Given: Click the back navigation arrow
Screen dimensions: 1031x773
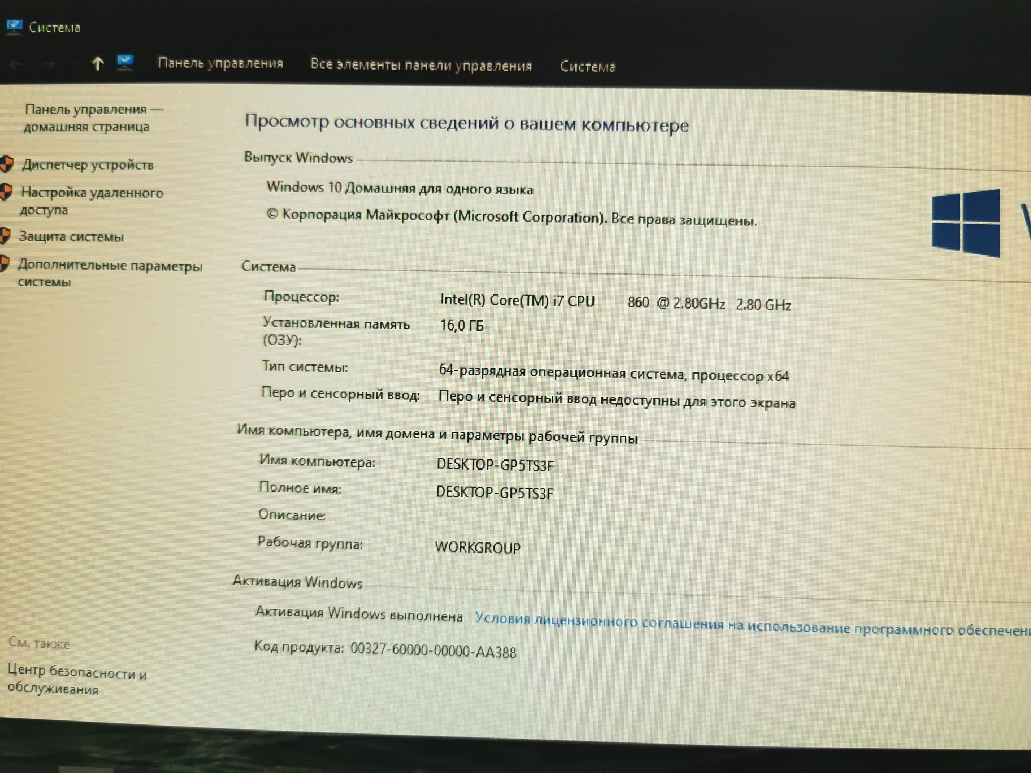Looking at the screenshot, I should 16,64.
